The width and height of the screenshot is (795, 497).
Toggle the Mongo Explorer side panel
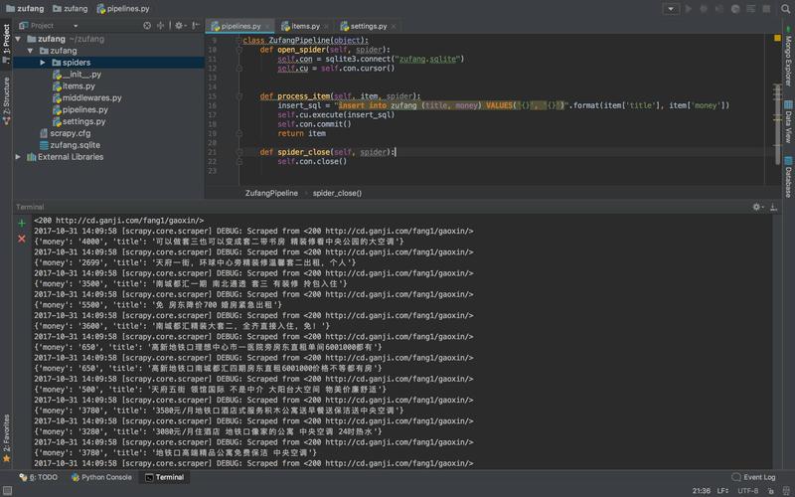pyautogui.click(x=788, y=57)
